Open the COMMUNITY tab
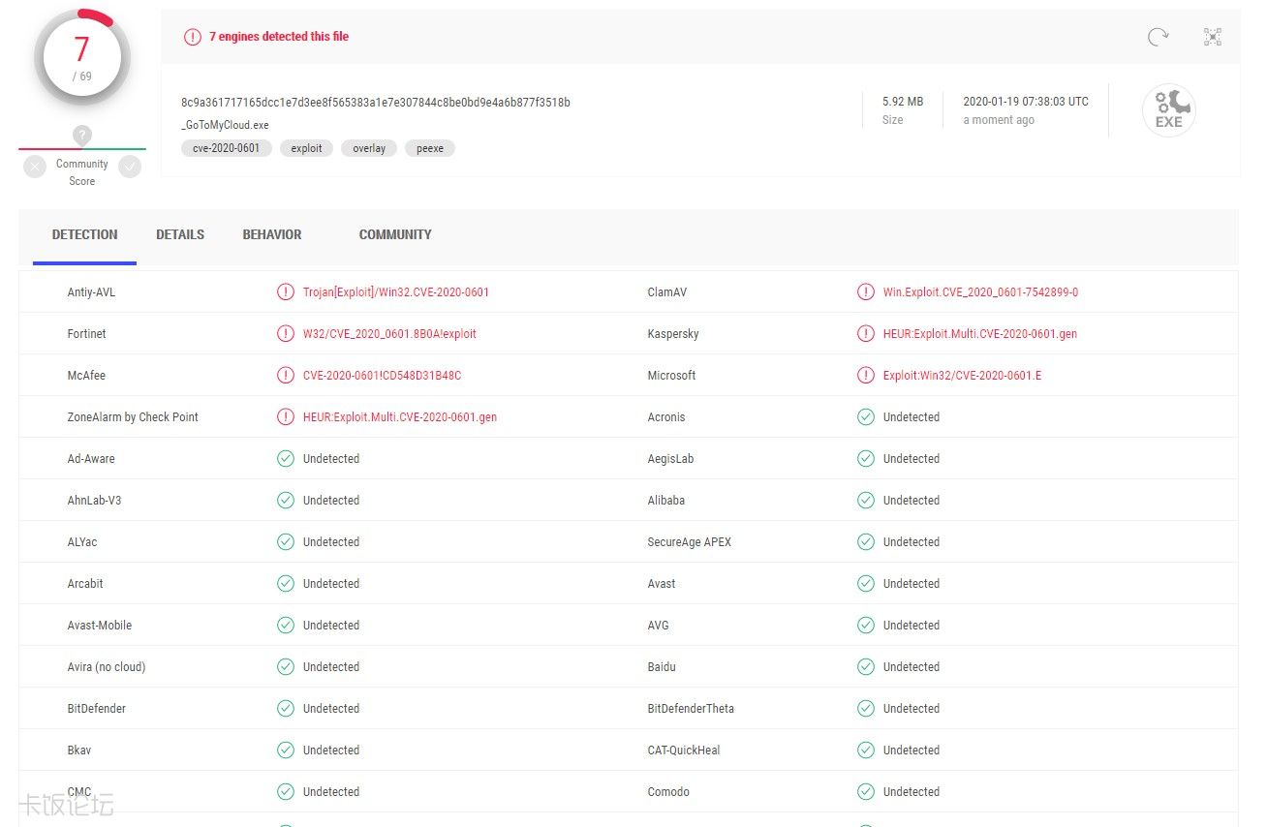This screenshot has width=1267, height=827. coord(395,234)
